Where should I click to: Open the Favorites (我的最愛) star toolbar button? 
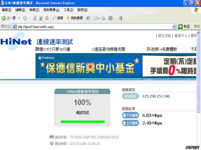tap(75, 18)
